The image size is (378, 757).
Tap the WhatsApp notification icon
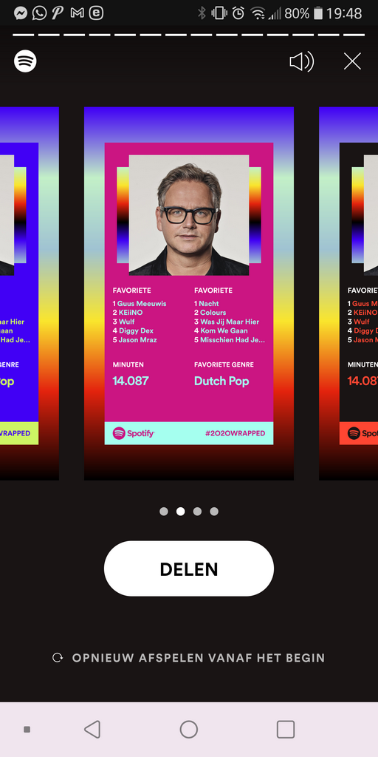pos(39,13)
